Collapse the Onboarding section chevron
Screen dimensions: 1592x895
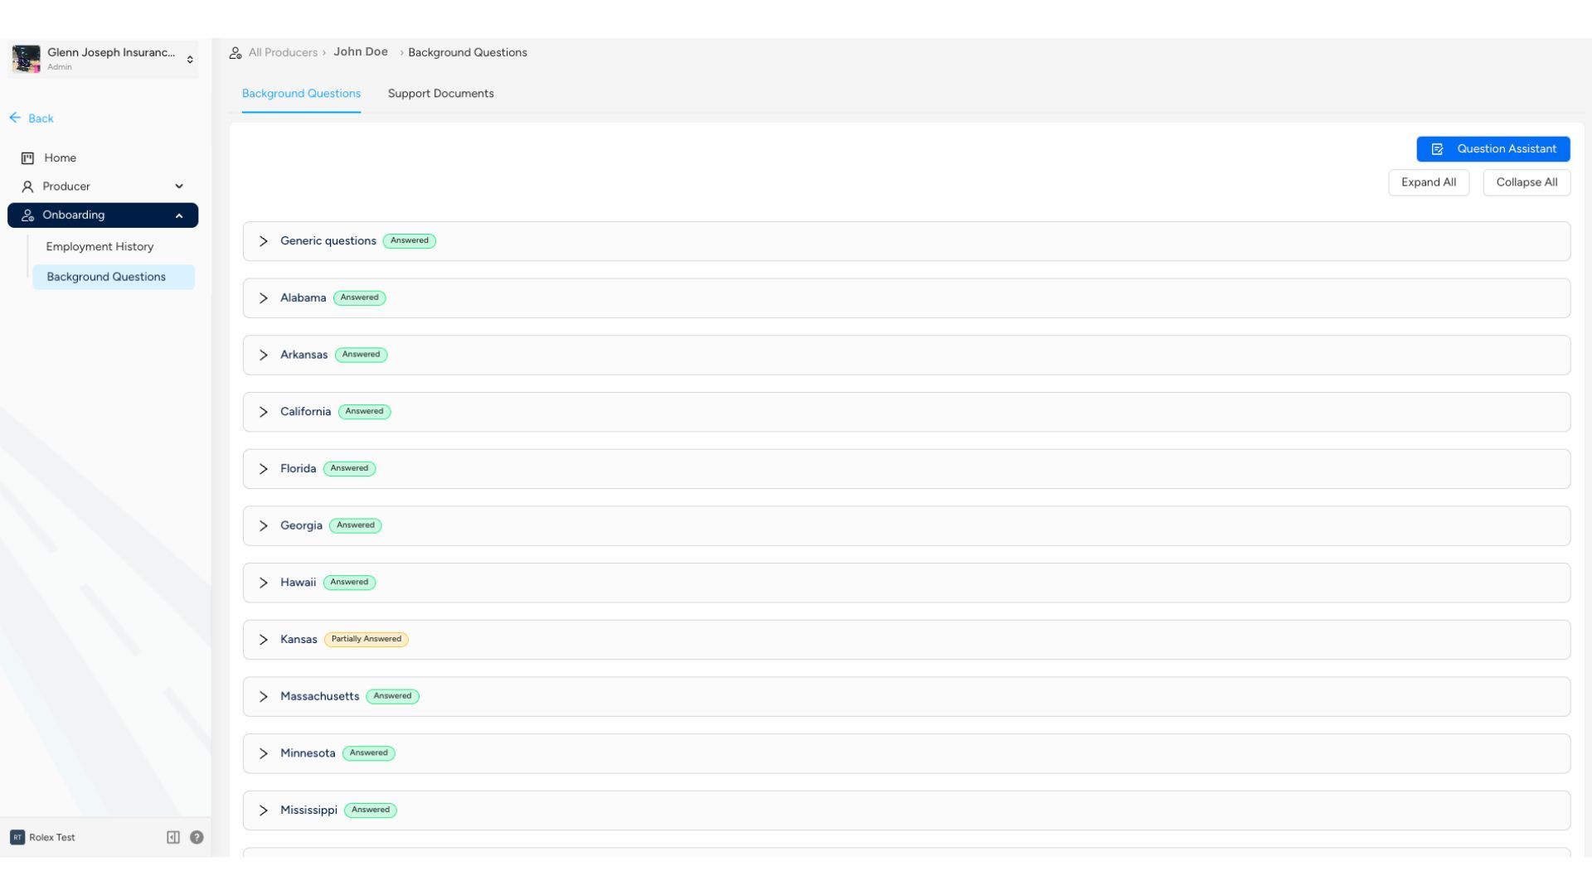pyautogui.click(x=179, y=215)
